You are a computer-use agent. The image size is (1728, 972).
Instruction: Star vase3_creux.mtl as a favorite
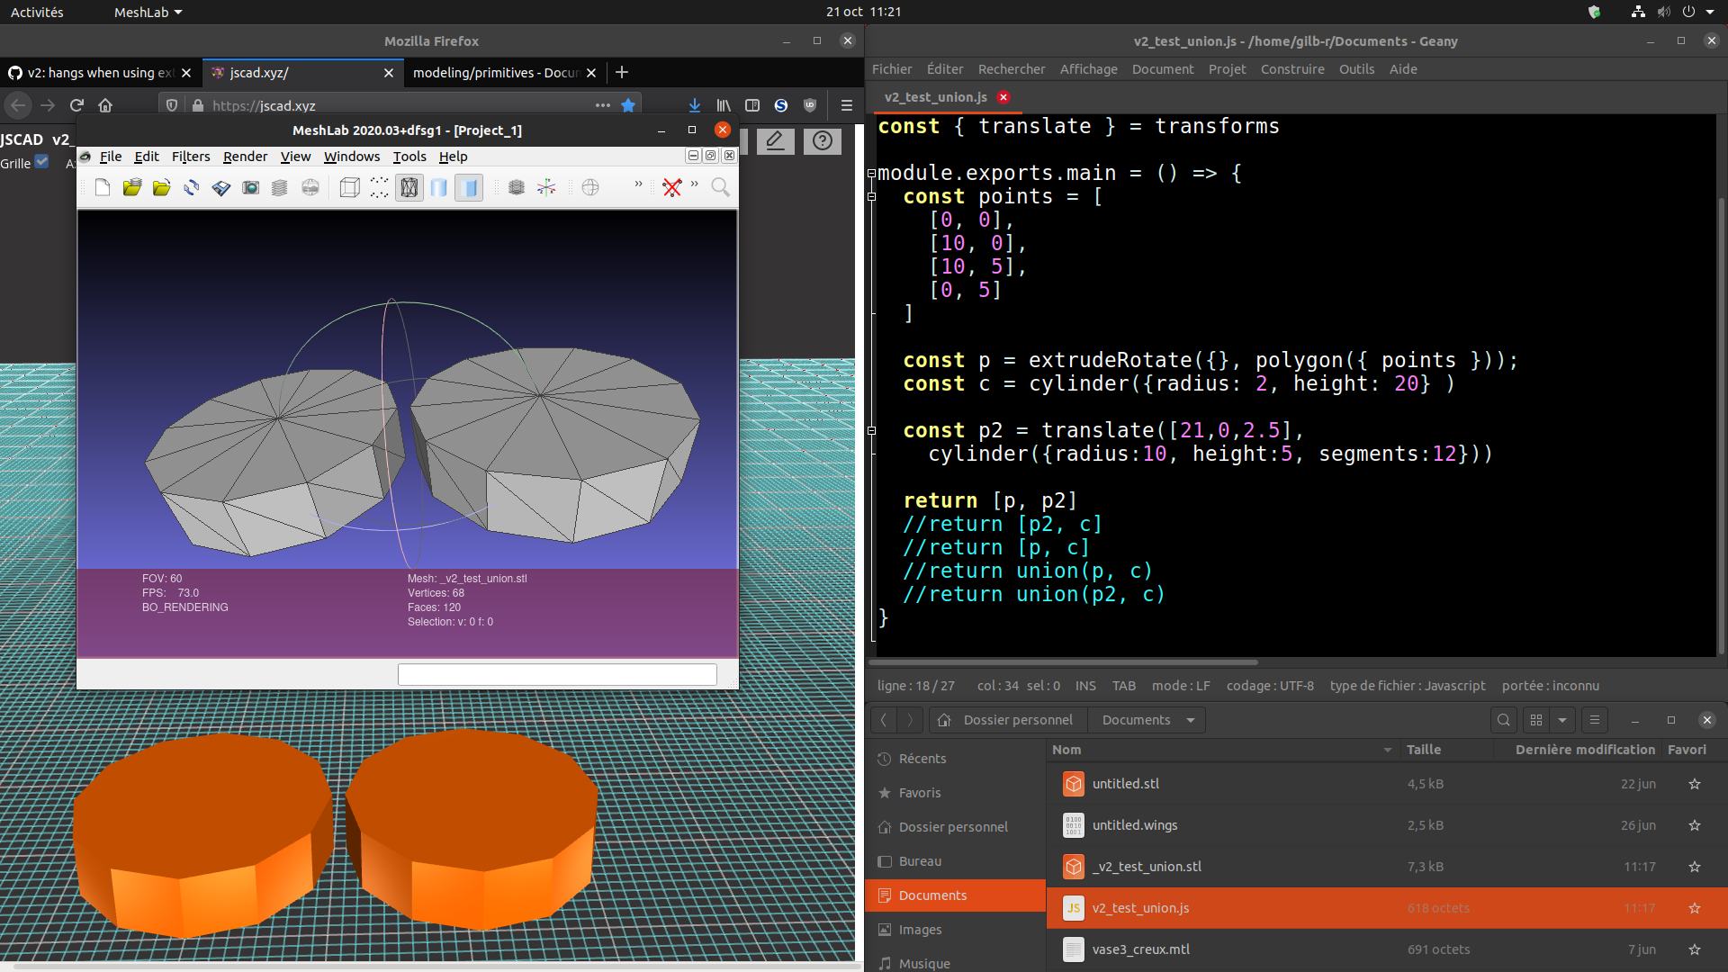pos(1696,949)
